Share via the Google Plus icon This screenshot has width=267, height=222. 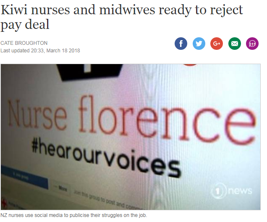(x=217, y=44)
